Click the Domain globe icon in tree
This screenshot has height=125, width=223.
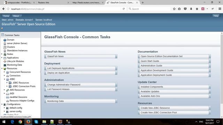coord(5,40)
